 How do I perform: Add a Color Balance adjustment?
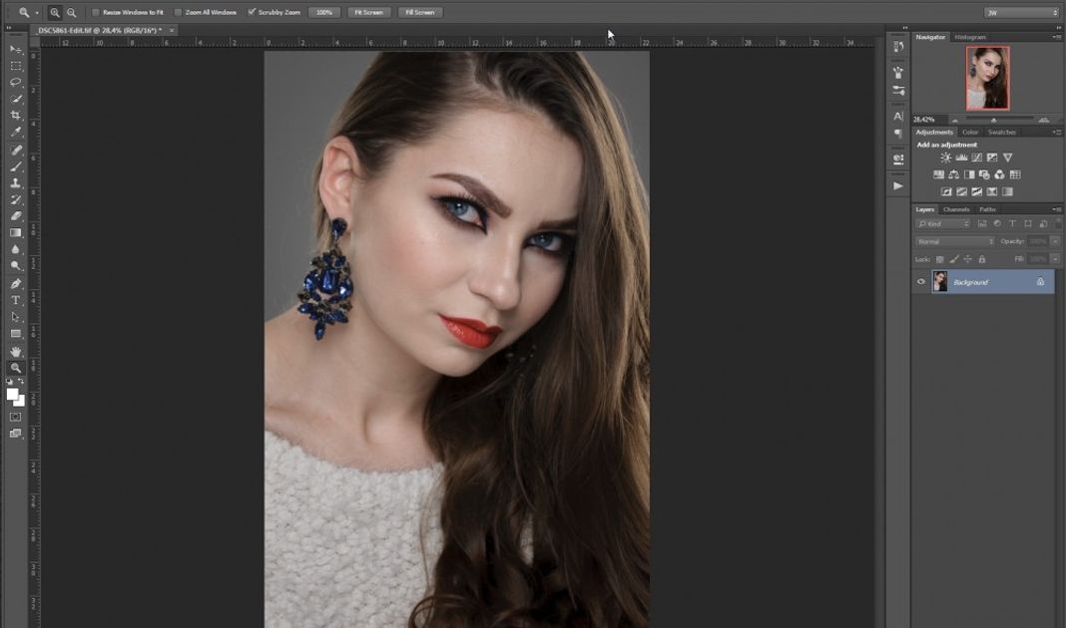[952, 174]
